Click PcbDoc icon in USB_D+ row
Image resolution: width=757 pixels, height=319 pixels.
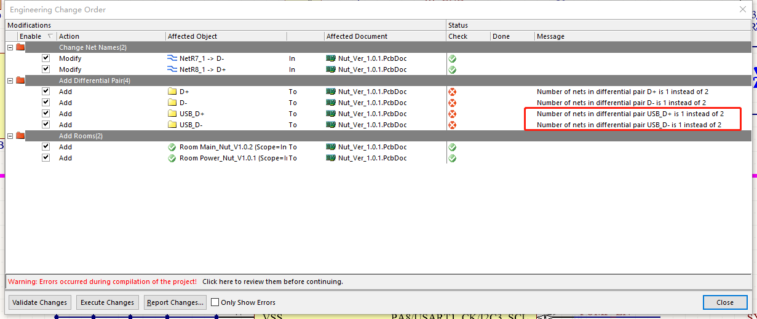coord(331,114)
